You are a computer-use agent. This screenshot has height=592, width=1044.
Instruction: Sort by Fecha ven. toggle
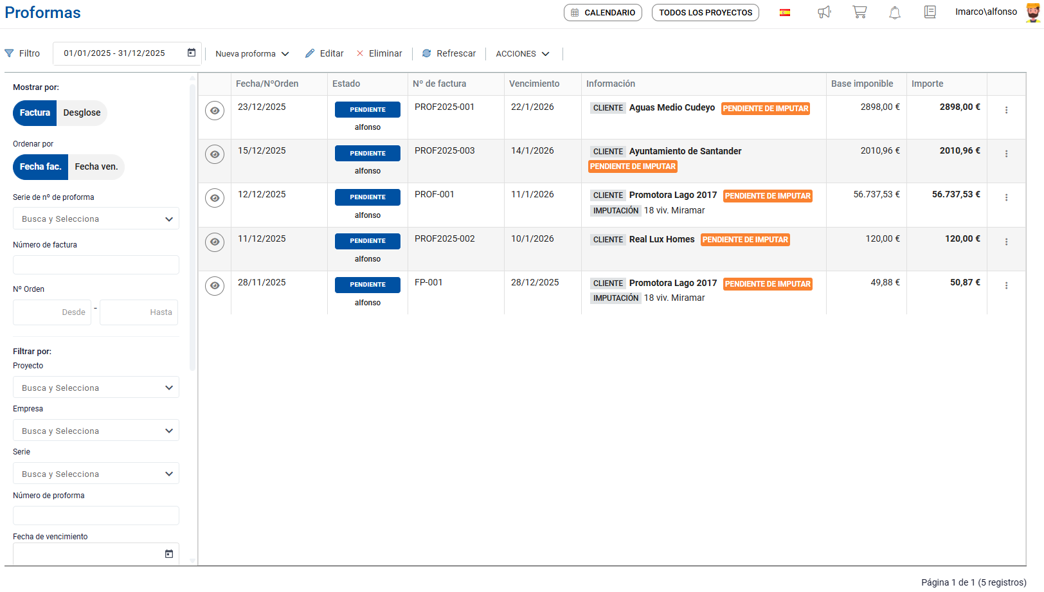[96, 166]
